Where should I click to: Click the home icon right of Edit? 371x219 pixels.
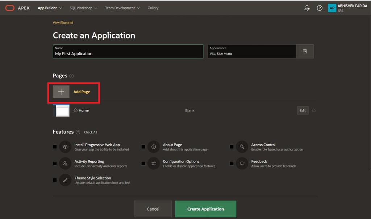tap(314, 110)
